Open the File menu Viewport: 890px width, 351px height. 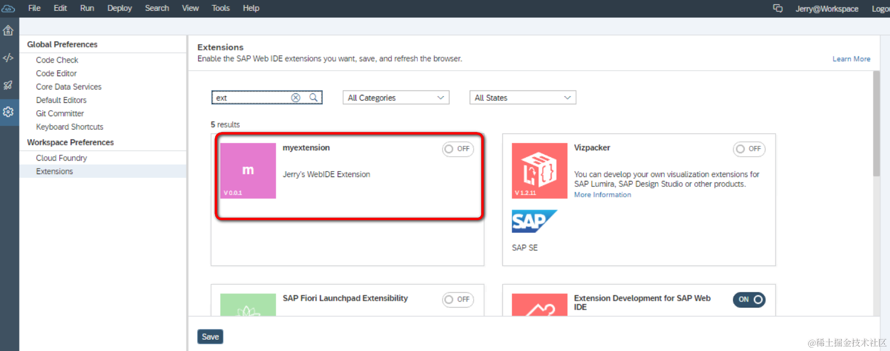pyautogui.click(x=34, y=8)
